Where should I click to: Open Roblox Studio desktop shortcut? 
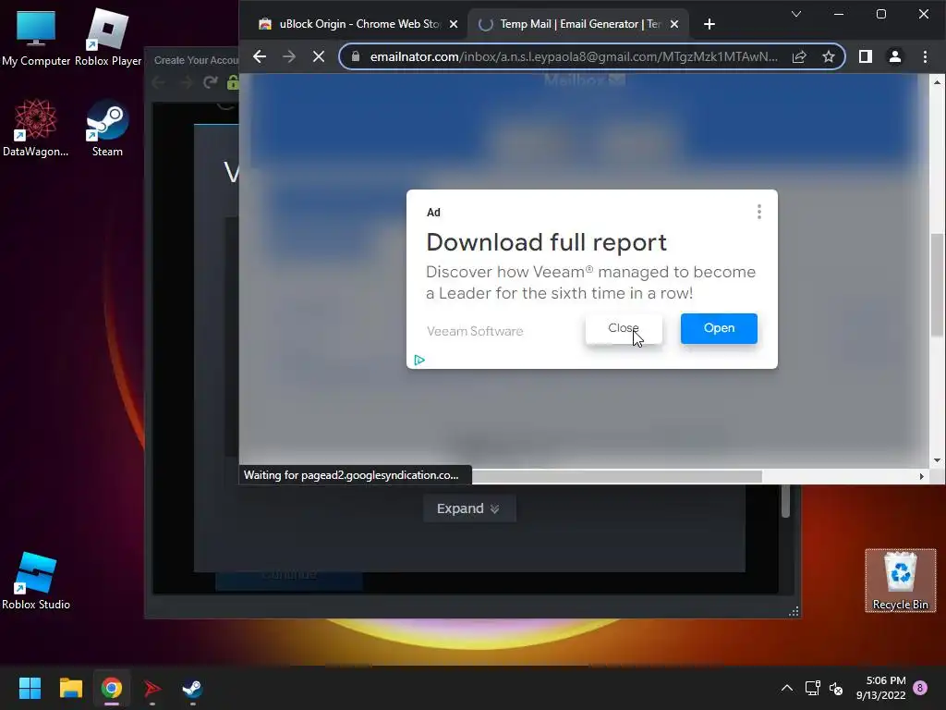click(x=36, y=581)
